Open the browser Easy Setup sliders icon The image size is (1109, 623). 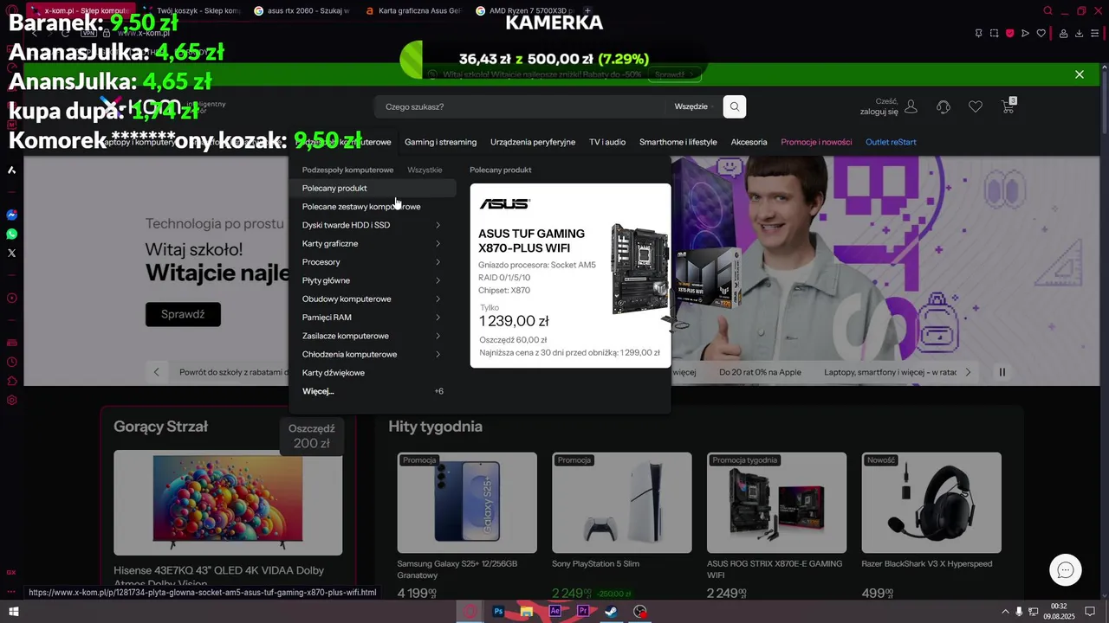1096,34
